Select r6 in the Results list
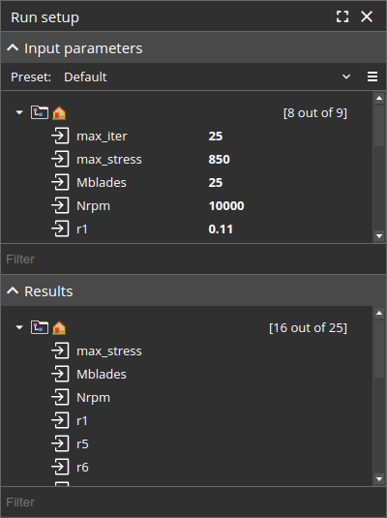The height and width of the screenshot is (518, 387). click(82, 467)
